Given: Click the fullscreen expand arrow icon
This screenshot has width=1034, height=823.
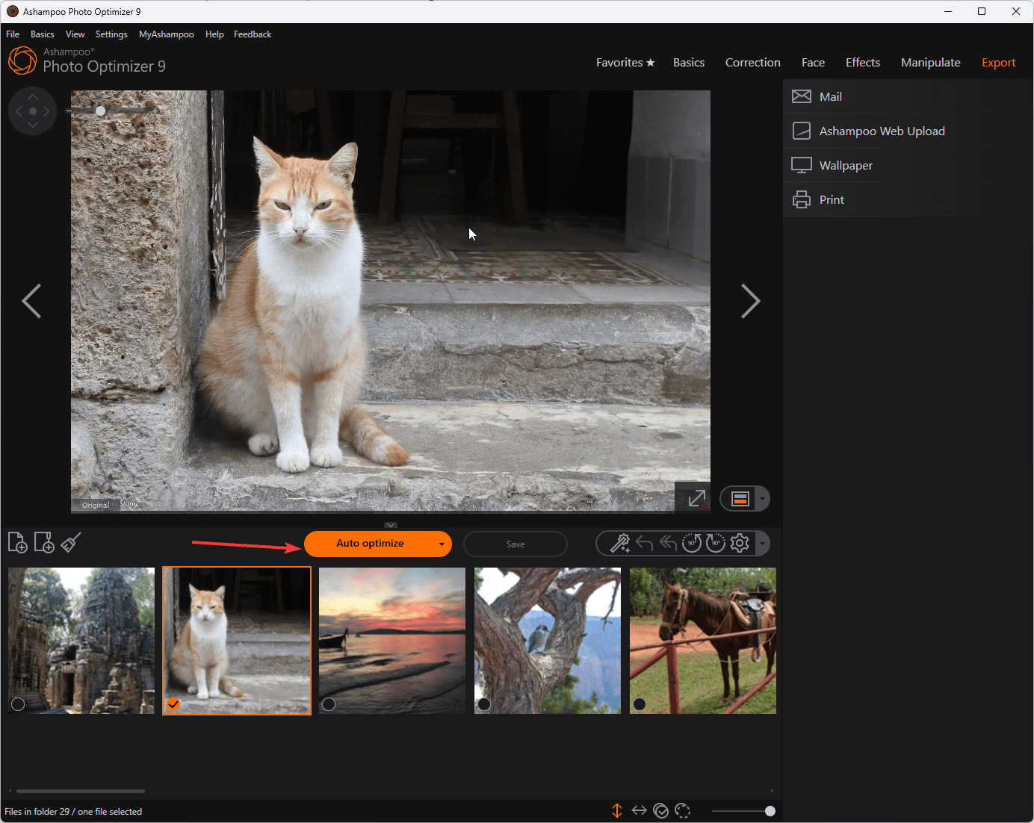Looking at the screenshot, I should coord(696,498).
